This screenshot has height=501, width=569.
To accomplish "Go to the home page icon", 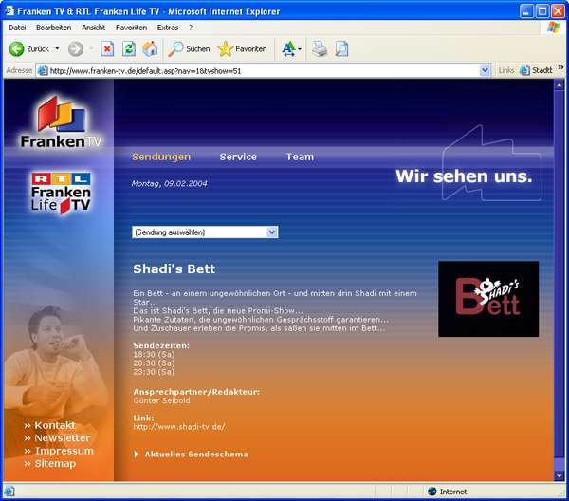I will pyautogui.click(x=150, y=48).
